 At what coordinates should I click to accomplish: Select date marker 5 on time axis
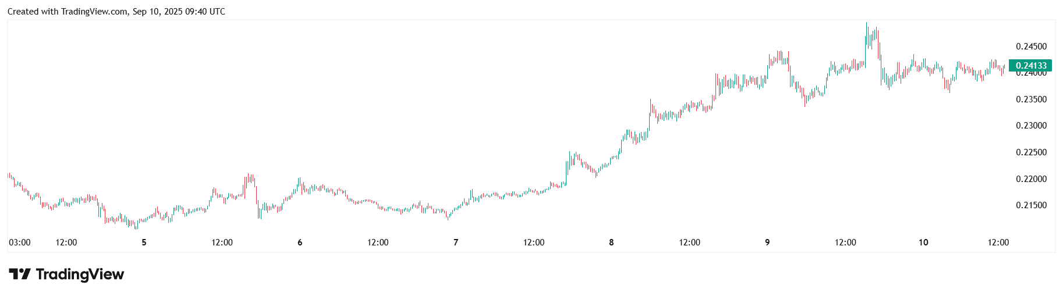tap(144, 242)
